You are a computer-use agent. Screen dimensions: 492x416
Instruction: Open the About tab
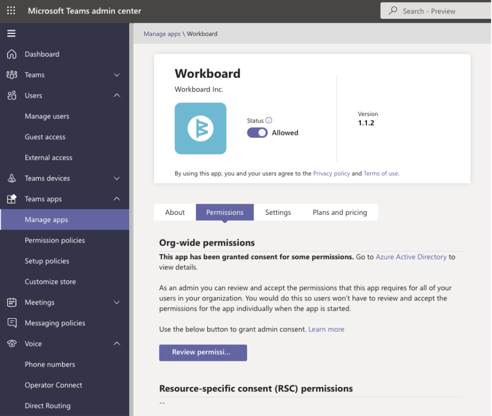[175, 212]
